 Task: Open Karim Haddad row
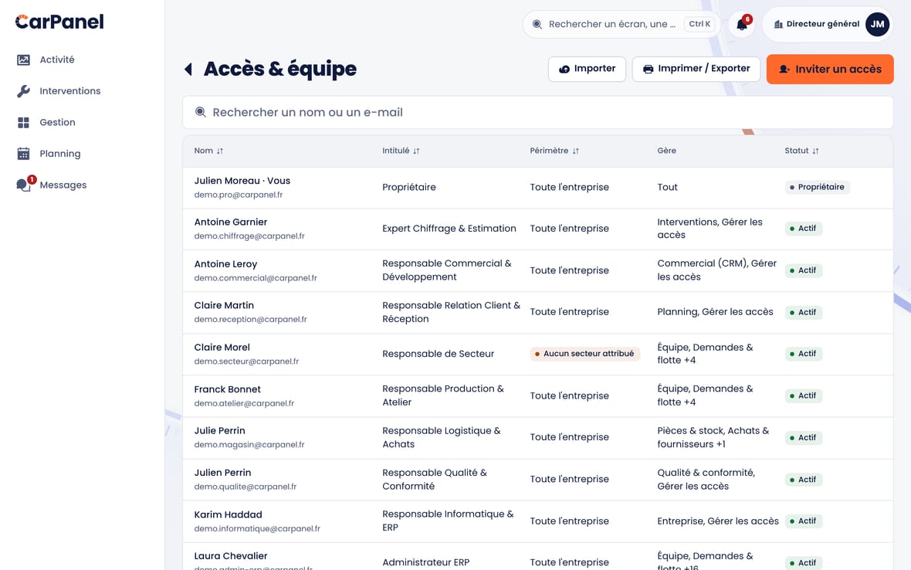click(537, 521)
